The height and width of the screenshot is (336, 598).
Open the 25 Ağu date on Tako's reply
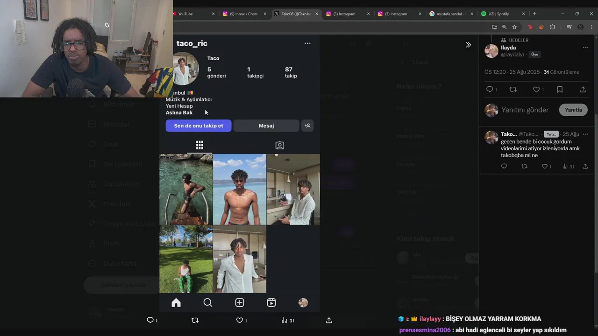[x=571, y=134]
